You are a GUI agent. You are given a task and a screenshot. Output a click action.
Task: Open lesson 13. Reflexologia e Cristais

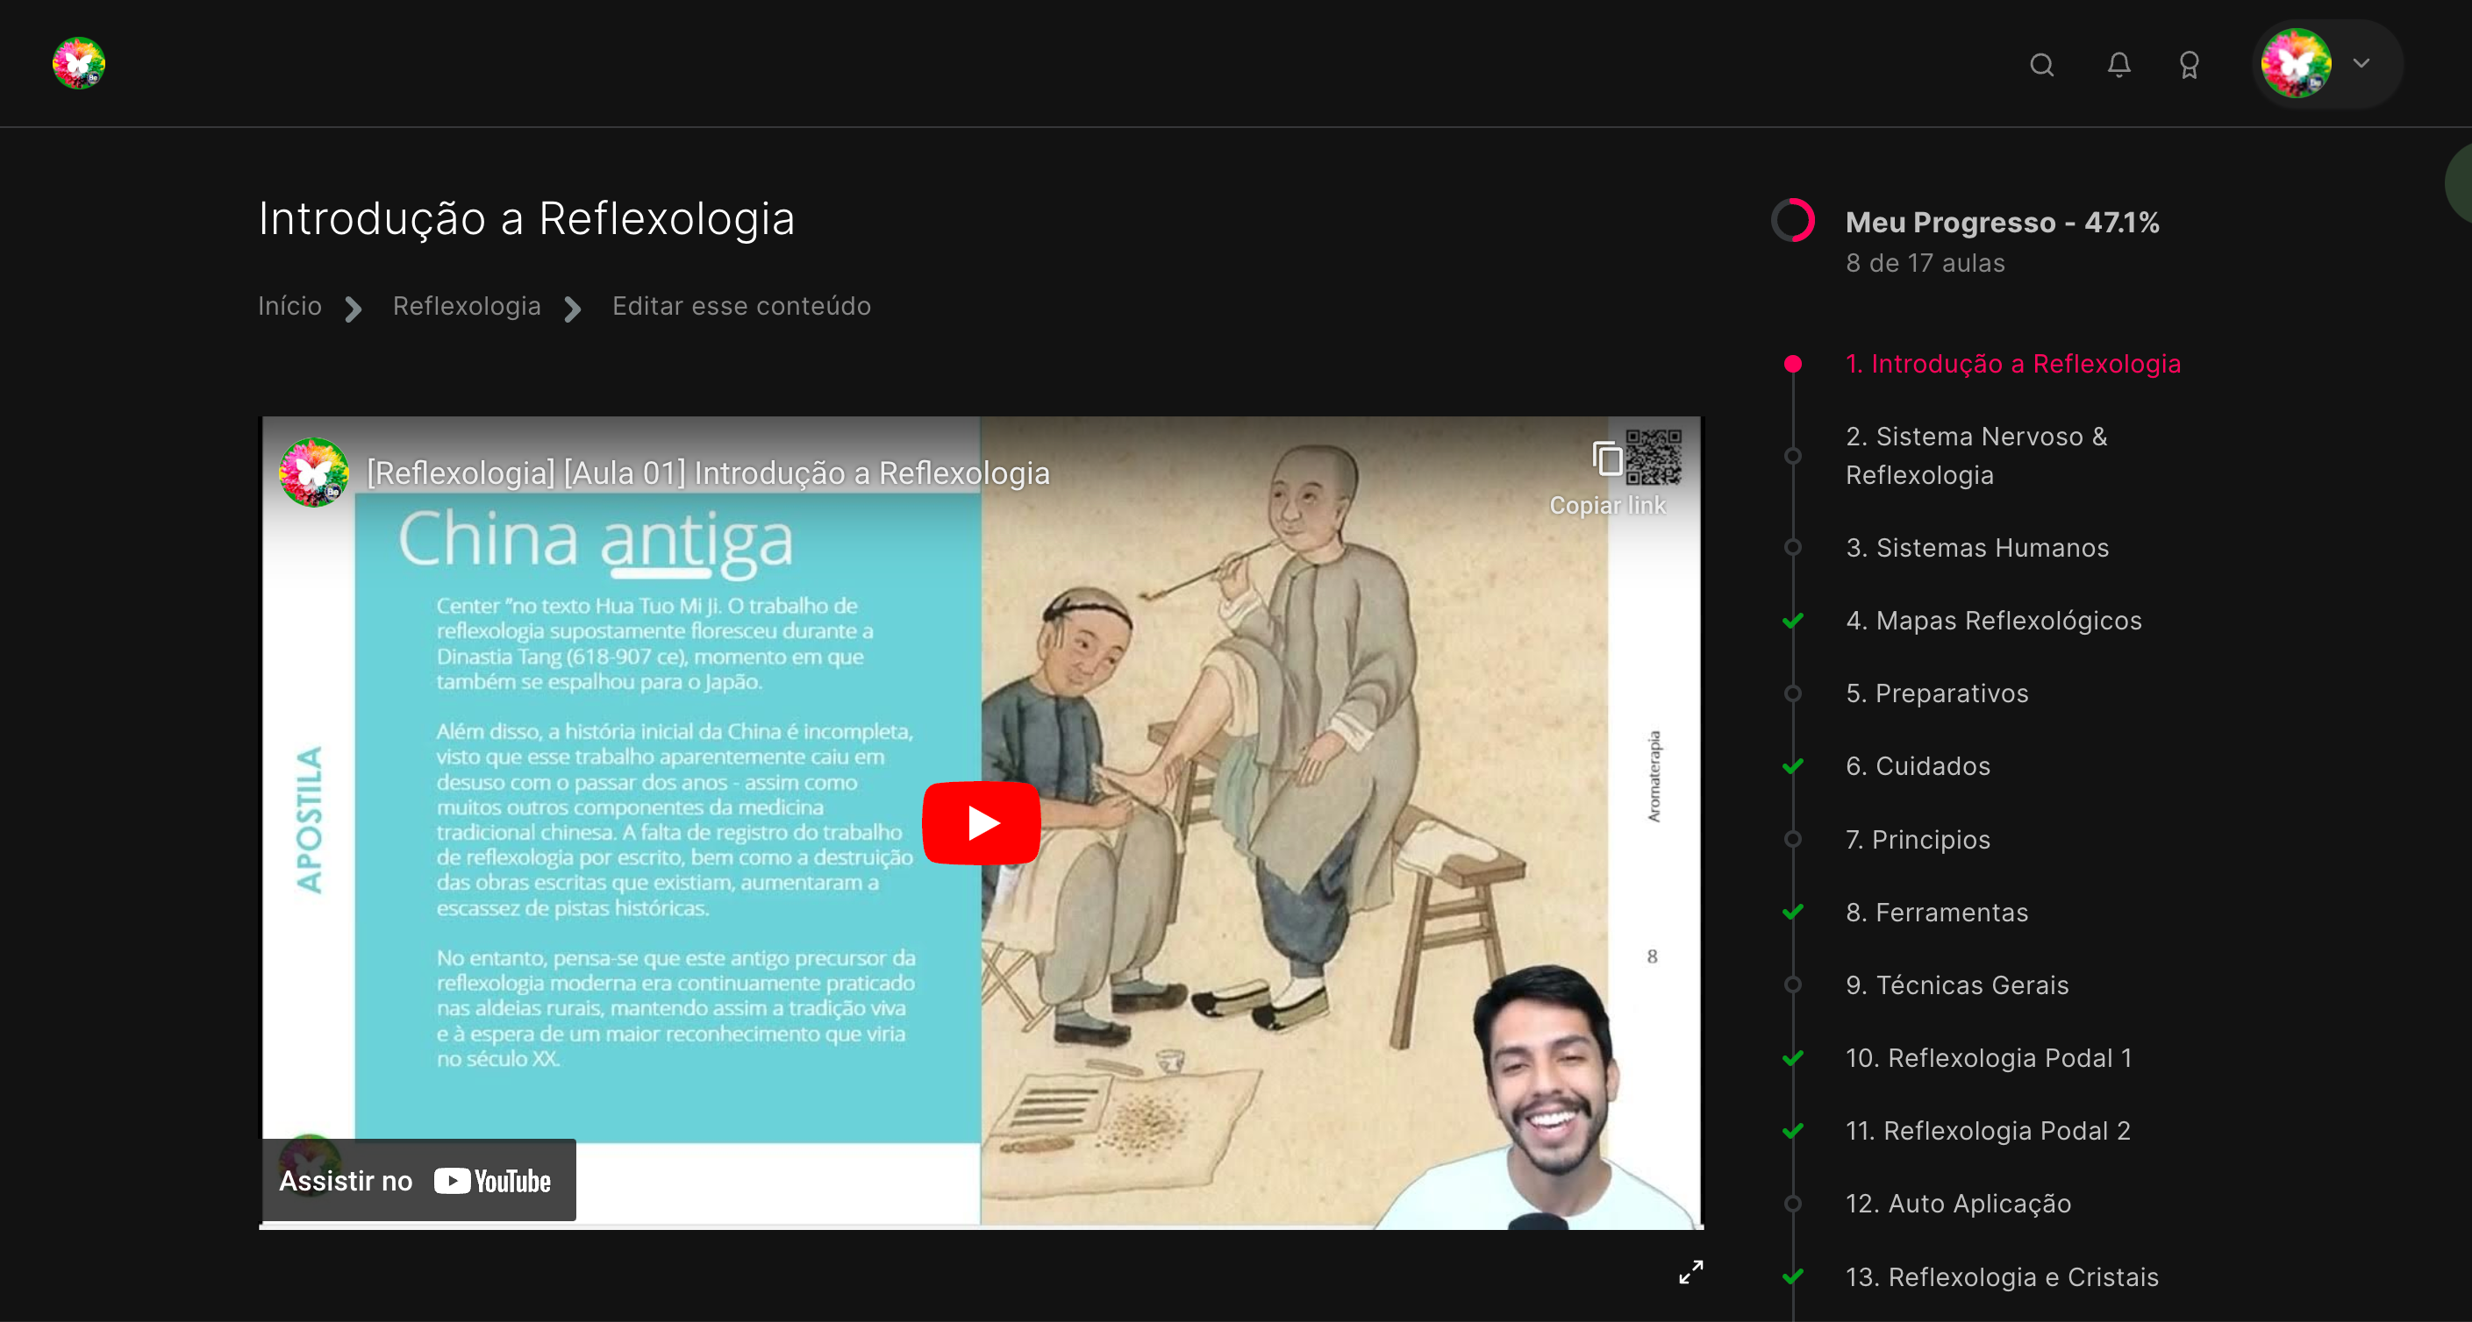2002,1277
